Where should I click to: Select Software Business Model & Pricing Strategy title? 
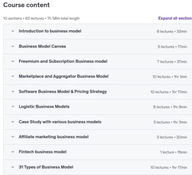(63, 91)
